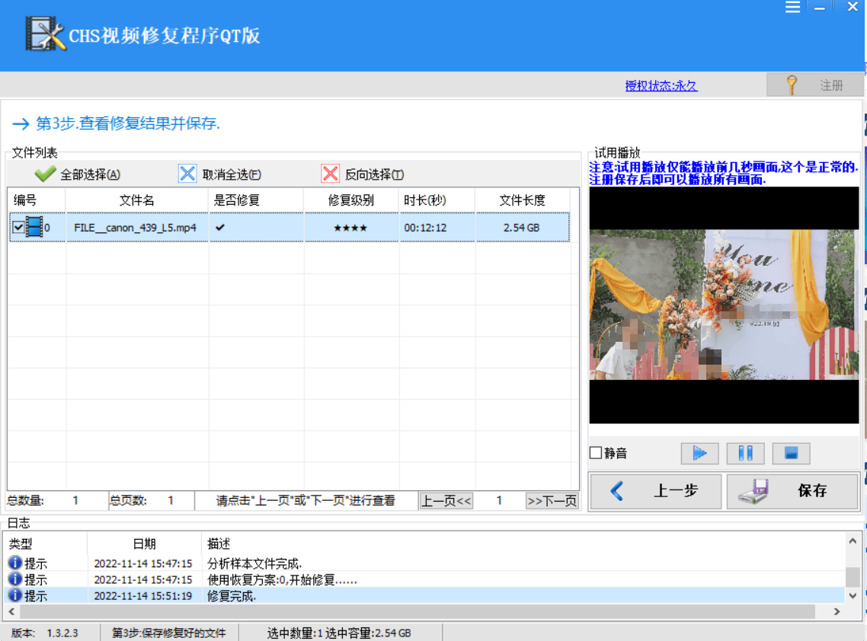Enable the 静音 mute checkbox
Viewport: 867px width, 641px height.
(x=596, y=453)
